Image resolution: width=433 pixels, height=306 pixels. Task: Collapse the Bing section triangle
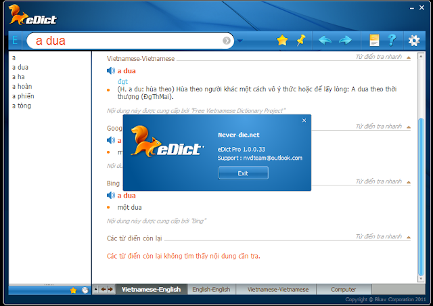click(409, 182)
